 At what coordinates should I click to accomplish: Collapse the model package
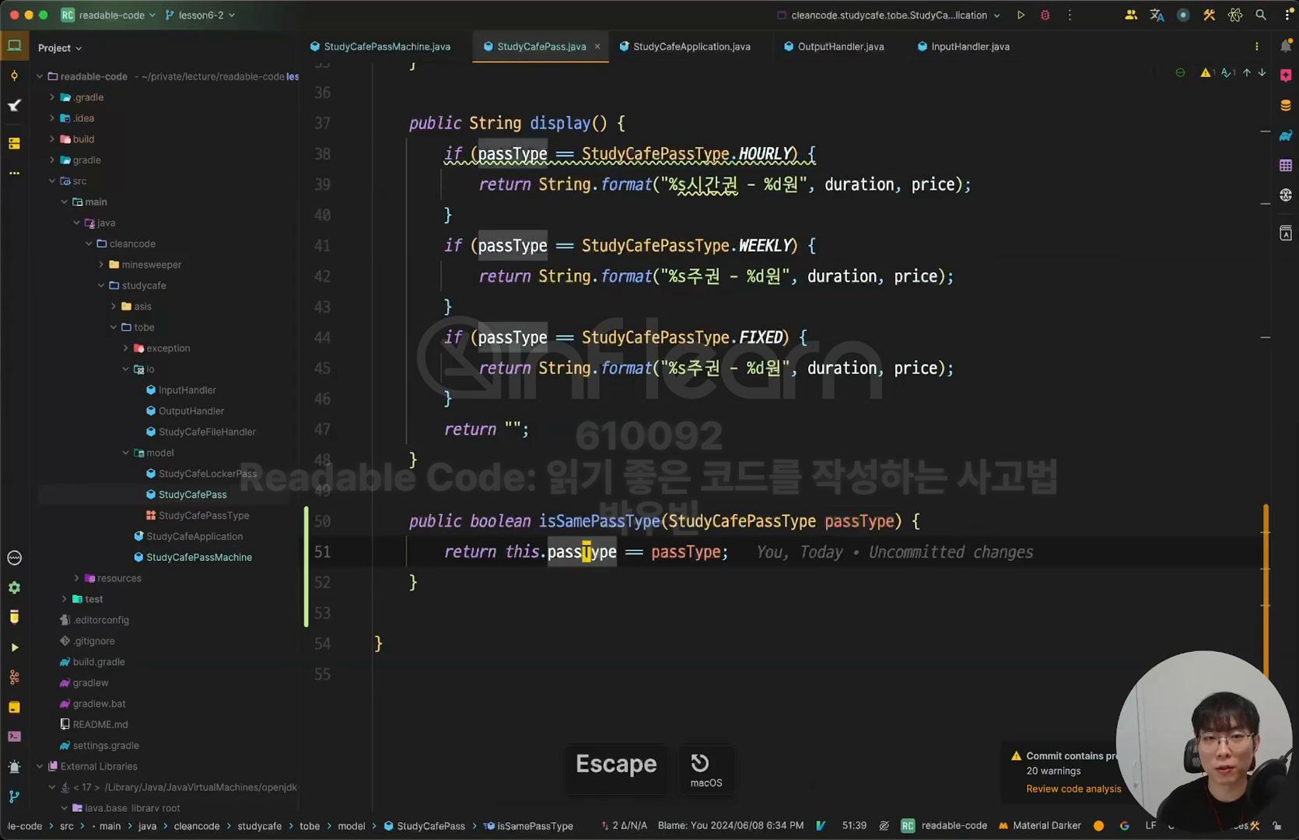(x=126, y=453)
